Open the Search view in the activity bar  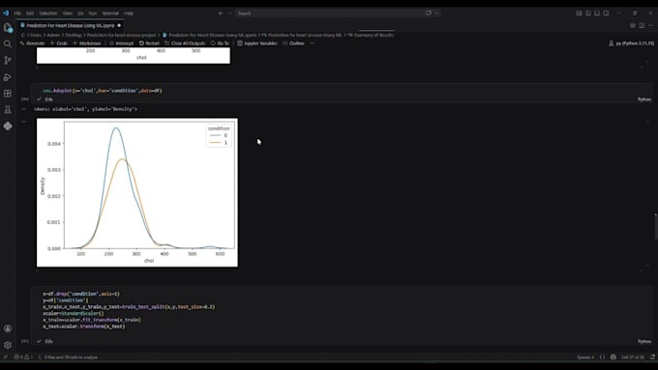(8, 43)
